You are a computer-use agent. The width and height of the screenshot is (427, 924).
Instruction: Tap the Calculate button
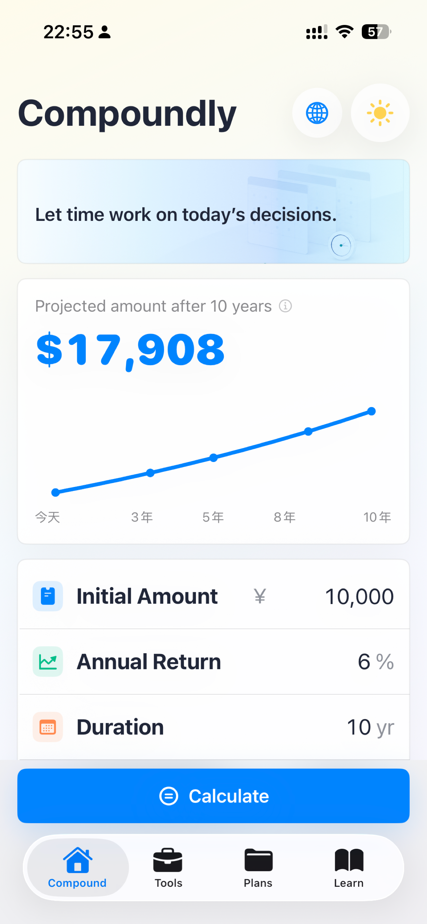(213, 796)
